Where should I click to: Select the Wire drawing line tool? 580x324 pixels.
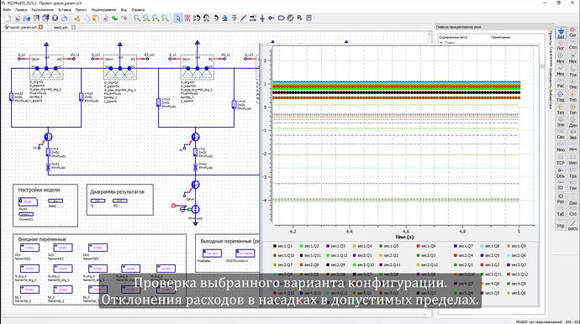[244, 18]
